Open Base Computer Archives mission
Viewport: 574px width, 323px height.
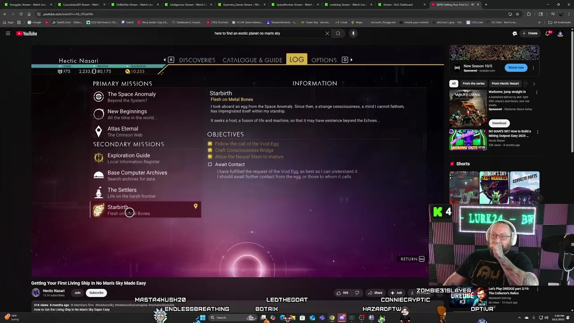[x=146, y=175]
